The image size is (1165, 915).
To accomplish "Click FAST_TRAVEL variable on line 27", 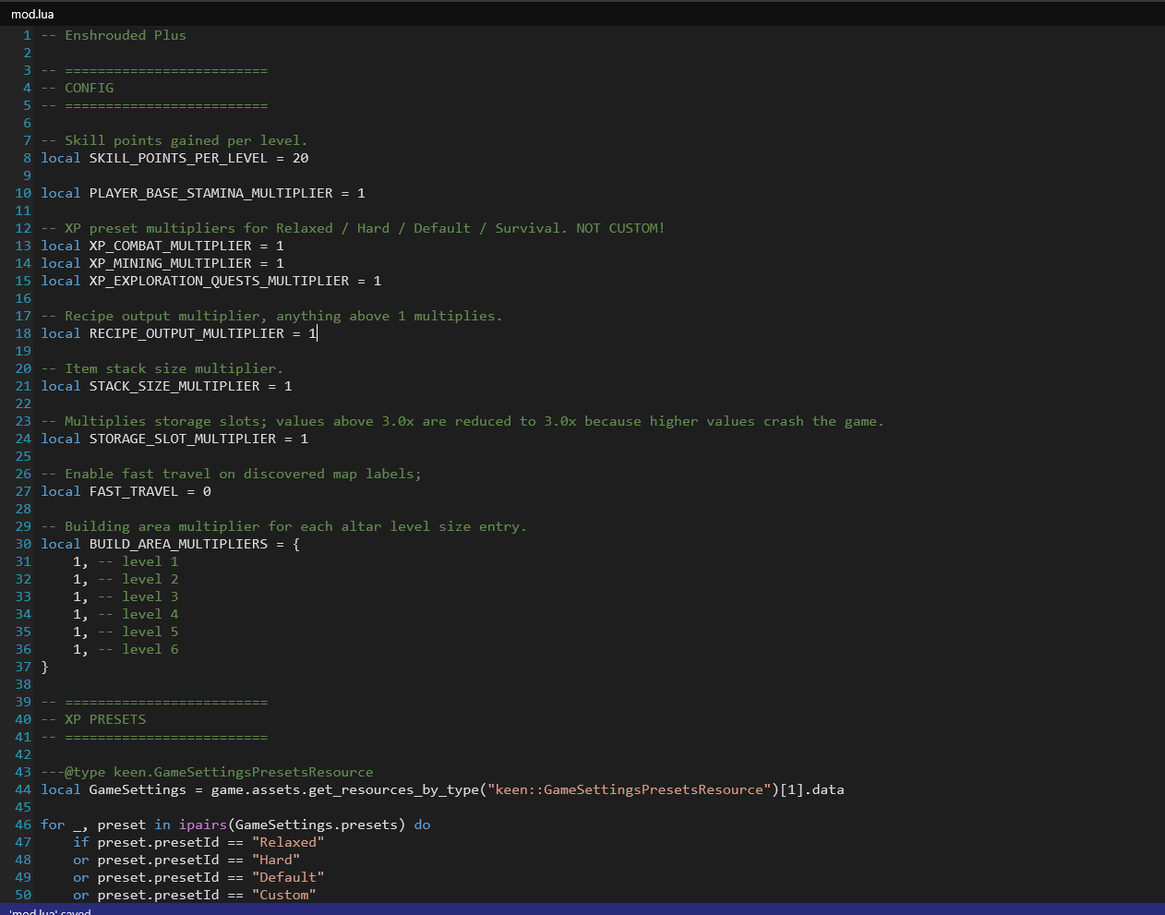I will 134,491.
